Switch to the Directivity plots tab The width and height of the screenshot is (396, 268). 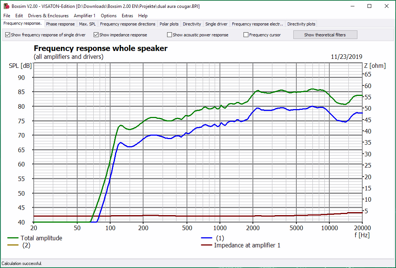pos(301,24)
